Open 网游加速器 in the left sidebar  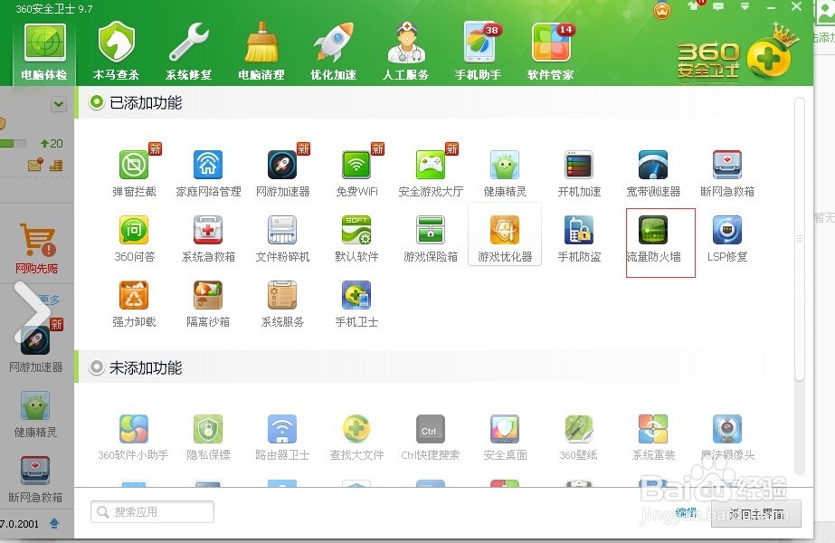pyautogui.click(x=35, y=347)
